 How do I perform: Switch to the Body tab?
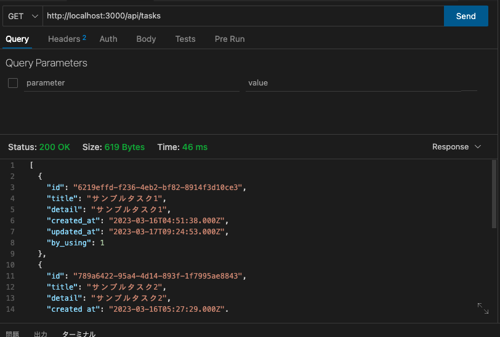coord(146,39)
